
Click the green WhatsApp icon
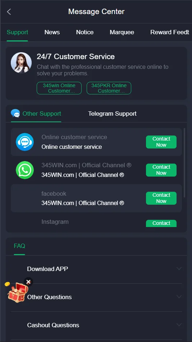point(25,170)
